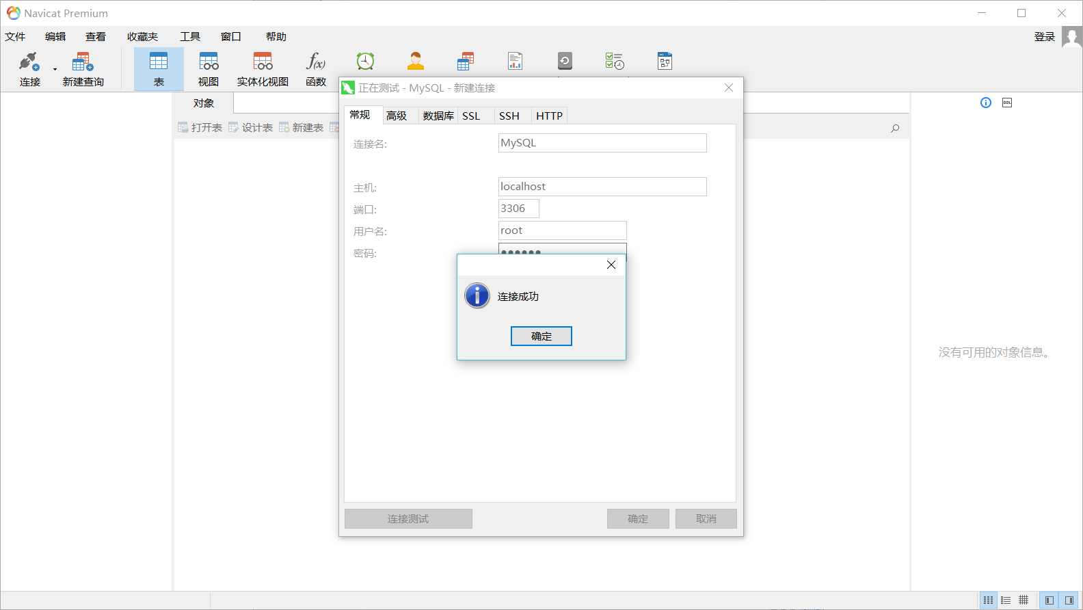Click the 登录 sign-in link
Image resolution: width=1083 pixels, height=610 pixels.
click(1045, 37)
